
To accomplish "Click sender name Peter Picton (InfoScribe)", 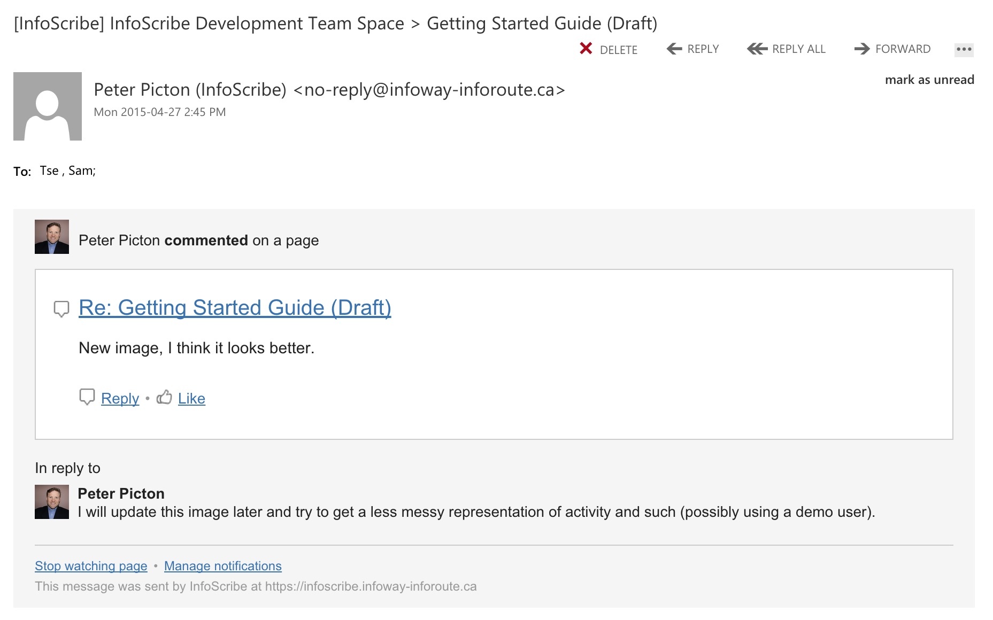I will tap(190, 90).
